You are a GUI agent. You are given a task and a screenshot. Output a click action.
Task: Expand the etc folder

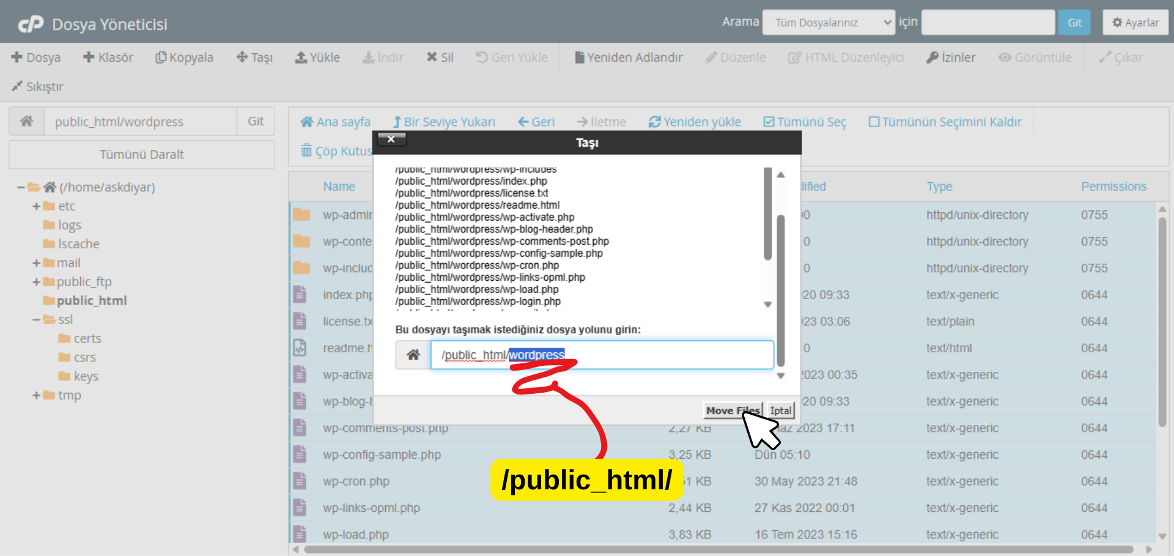pyautogui.click(x=36, y=206)
